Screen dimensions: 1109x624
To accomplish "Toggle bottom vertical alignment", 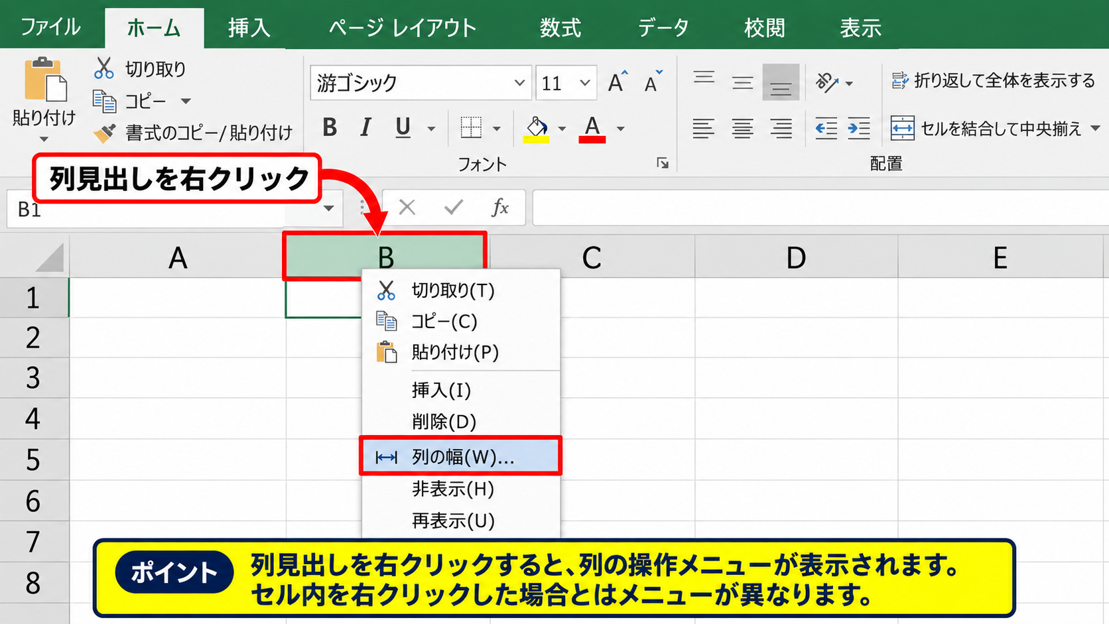I will pyautogui.click(x=781, y=82).
